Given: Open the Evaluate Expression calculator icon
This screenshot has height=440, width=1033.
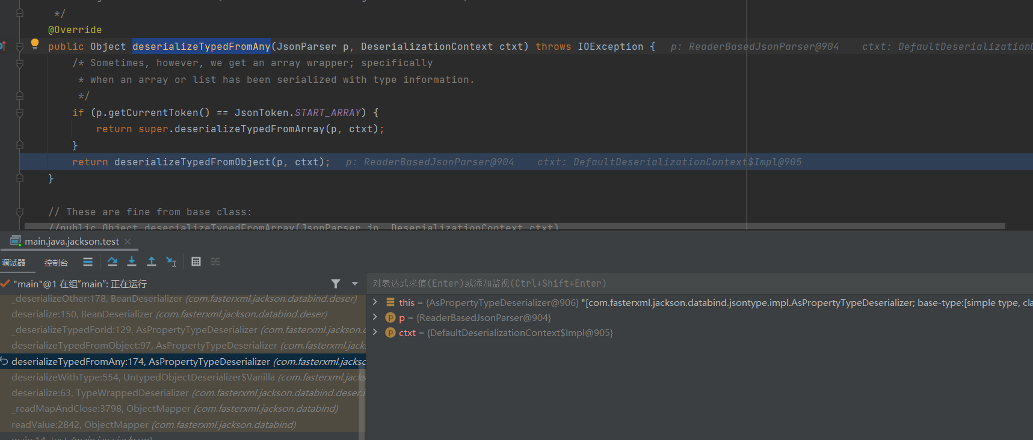Looking at the screenshot, I should click(196, 261).
